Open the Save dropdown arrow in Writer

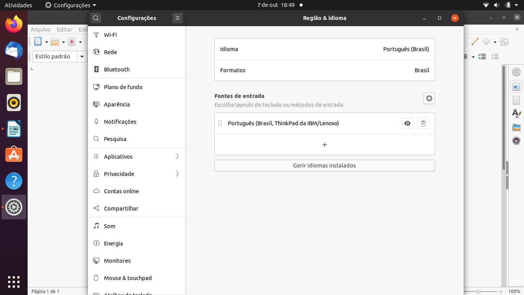pos(80,42)
